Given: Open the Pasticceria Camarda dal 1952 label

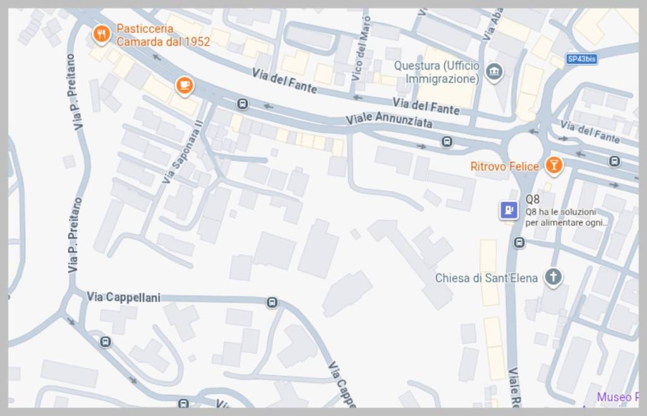Looking at the screenshot, I should [163, 35].
